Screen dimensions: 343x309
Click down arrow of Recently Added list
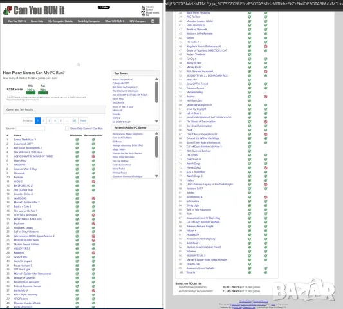click(x=156, y=176)
